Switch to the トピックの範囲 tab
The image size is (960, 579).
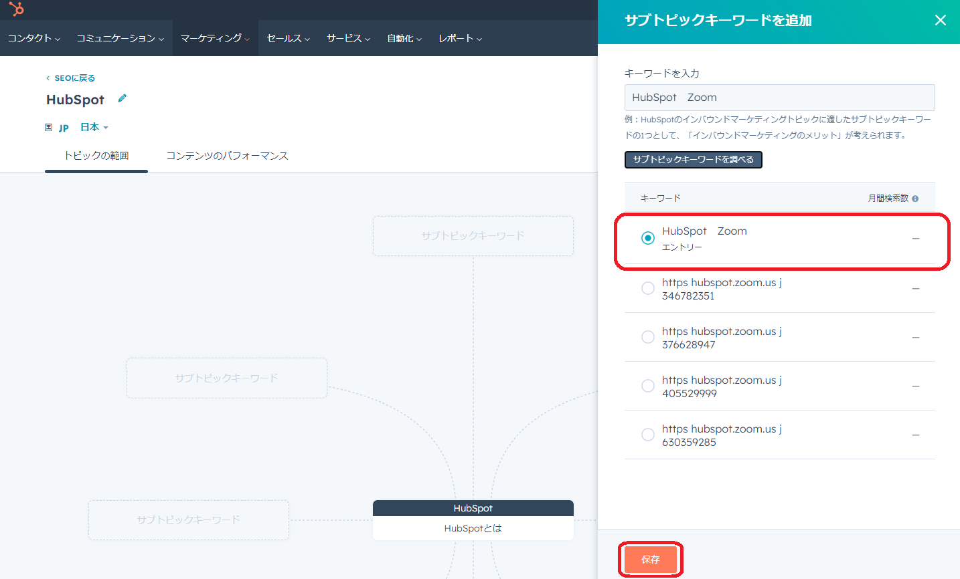coord(96,156)
